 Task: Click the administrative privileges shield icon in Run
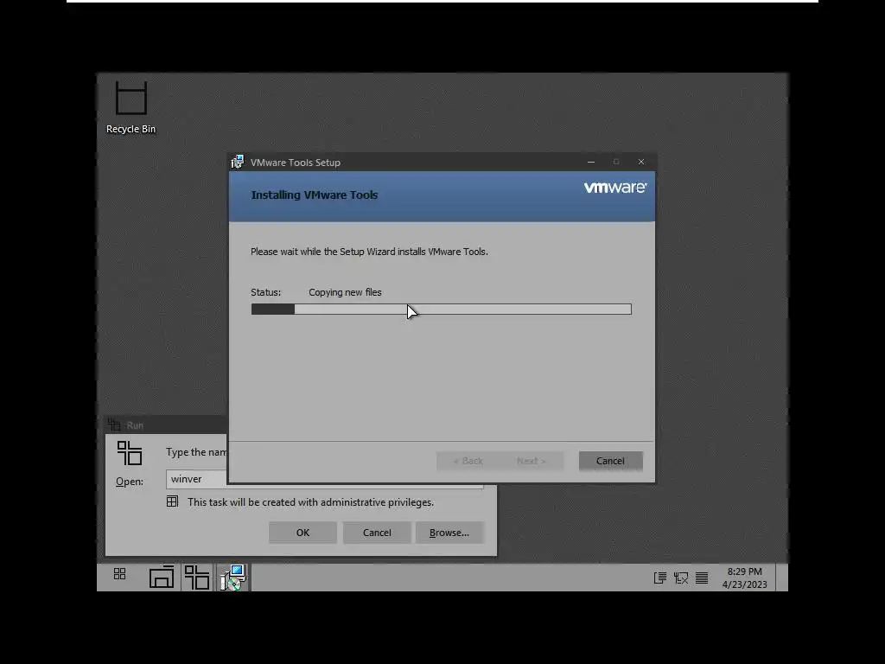coord(172,501)
